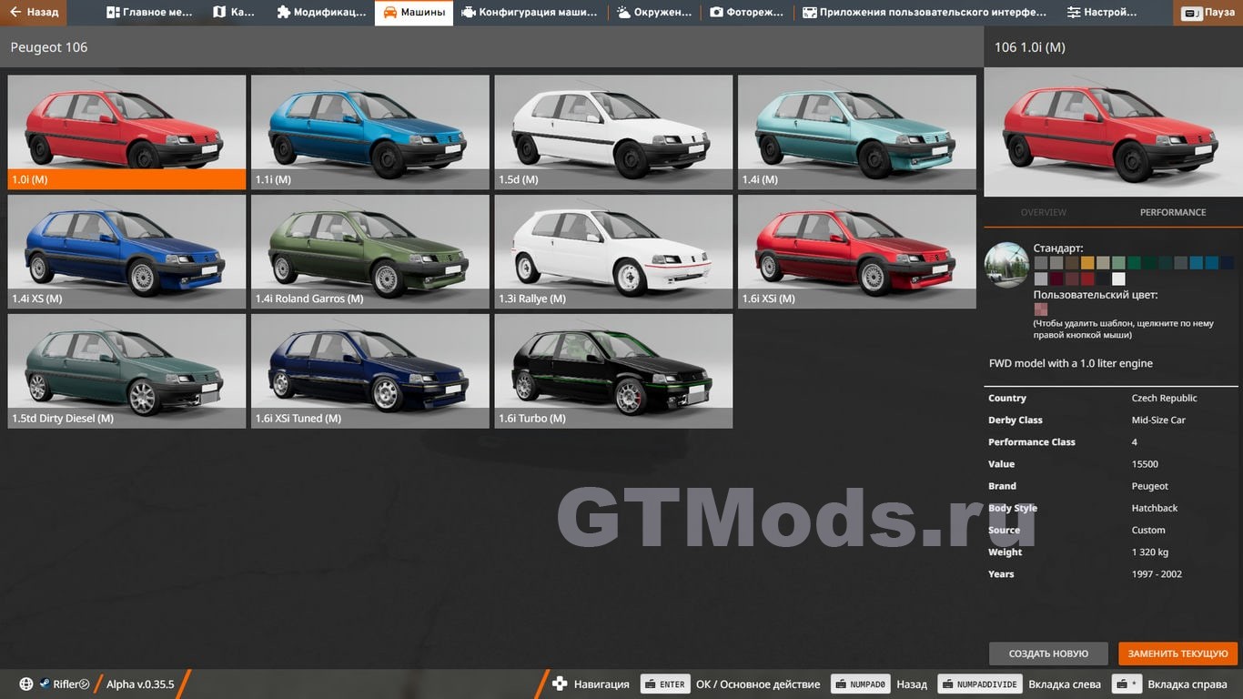Click the round environment preview sphere
Viewport: 1243px width, 699px height.
point(1006,265)
